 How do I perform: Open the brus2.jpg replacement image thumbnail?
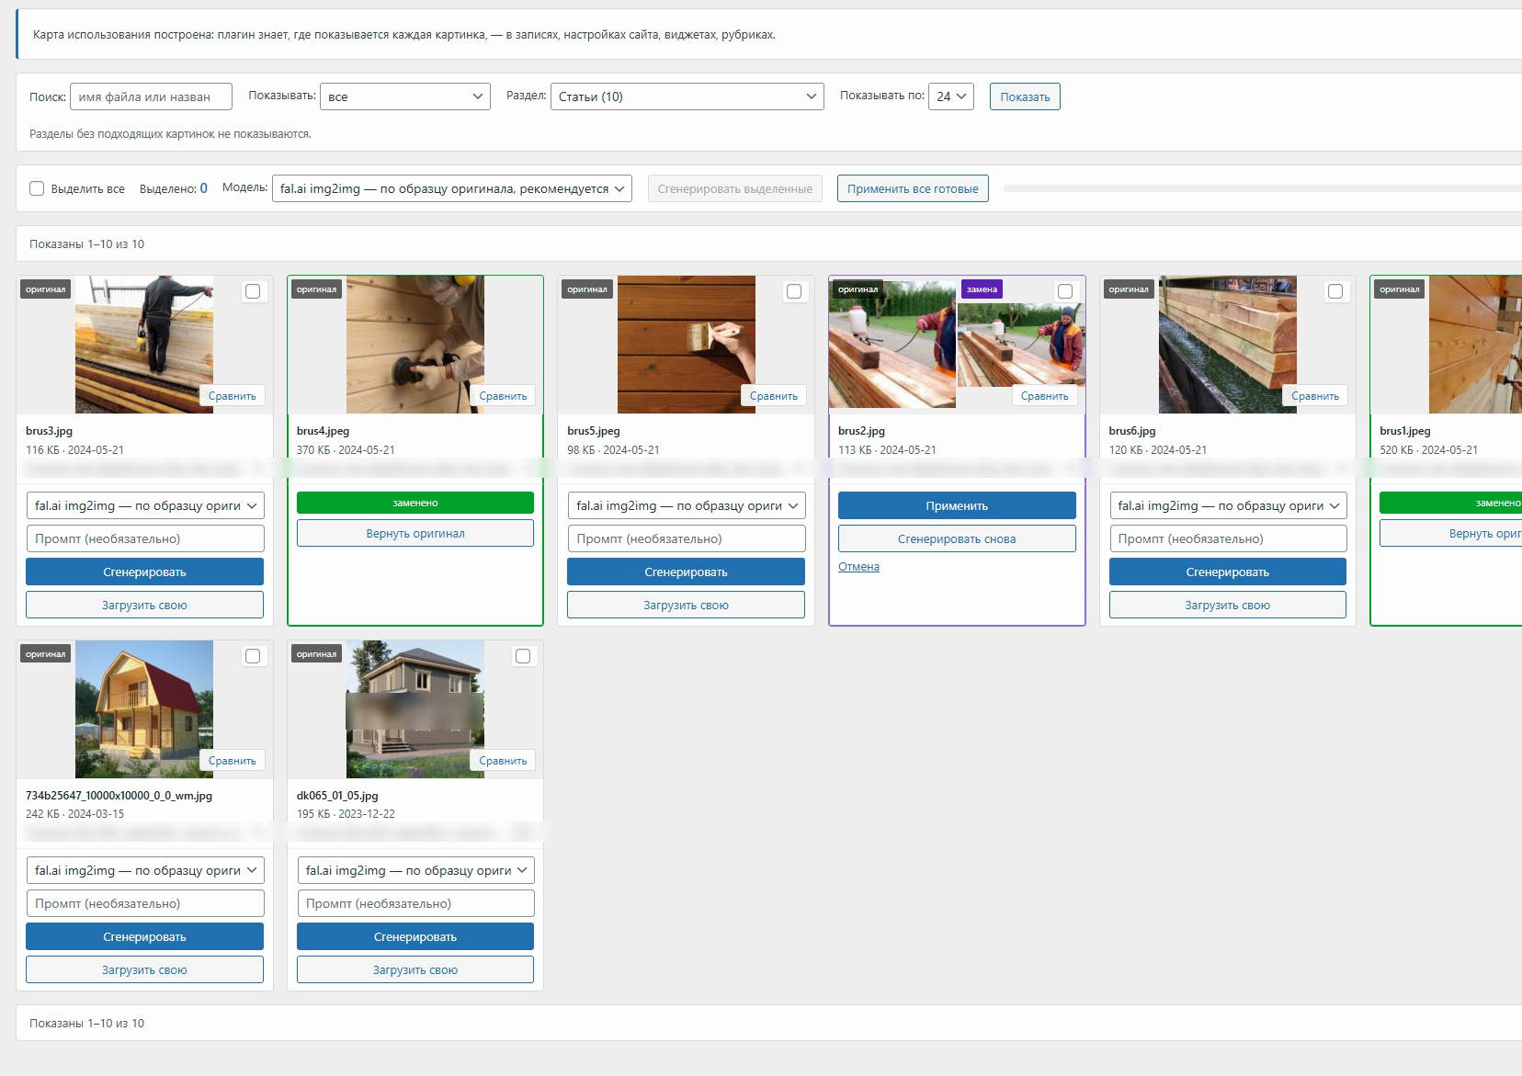point(1021,345)
